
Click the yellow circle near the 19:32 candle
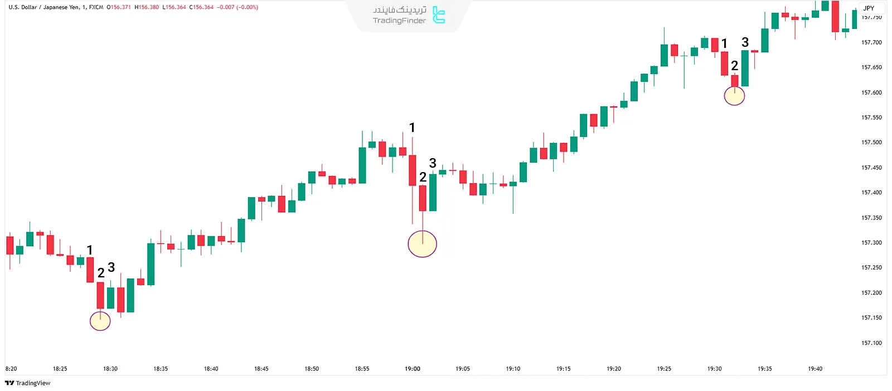[x=734, y=96]
